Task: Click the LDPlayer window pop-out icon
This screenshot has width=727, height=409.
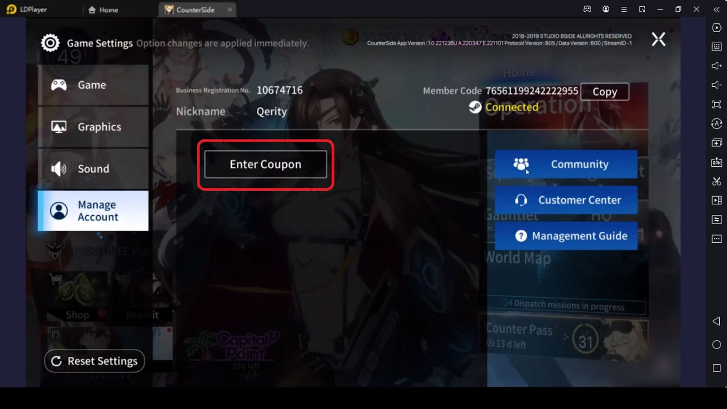Action: [642, 9]
